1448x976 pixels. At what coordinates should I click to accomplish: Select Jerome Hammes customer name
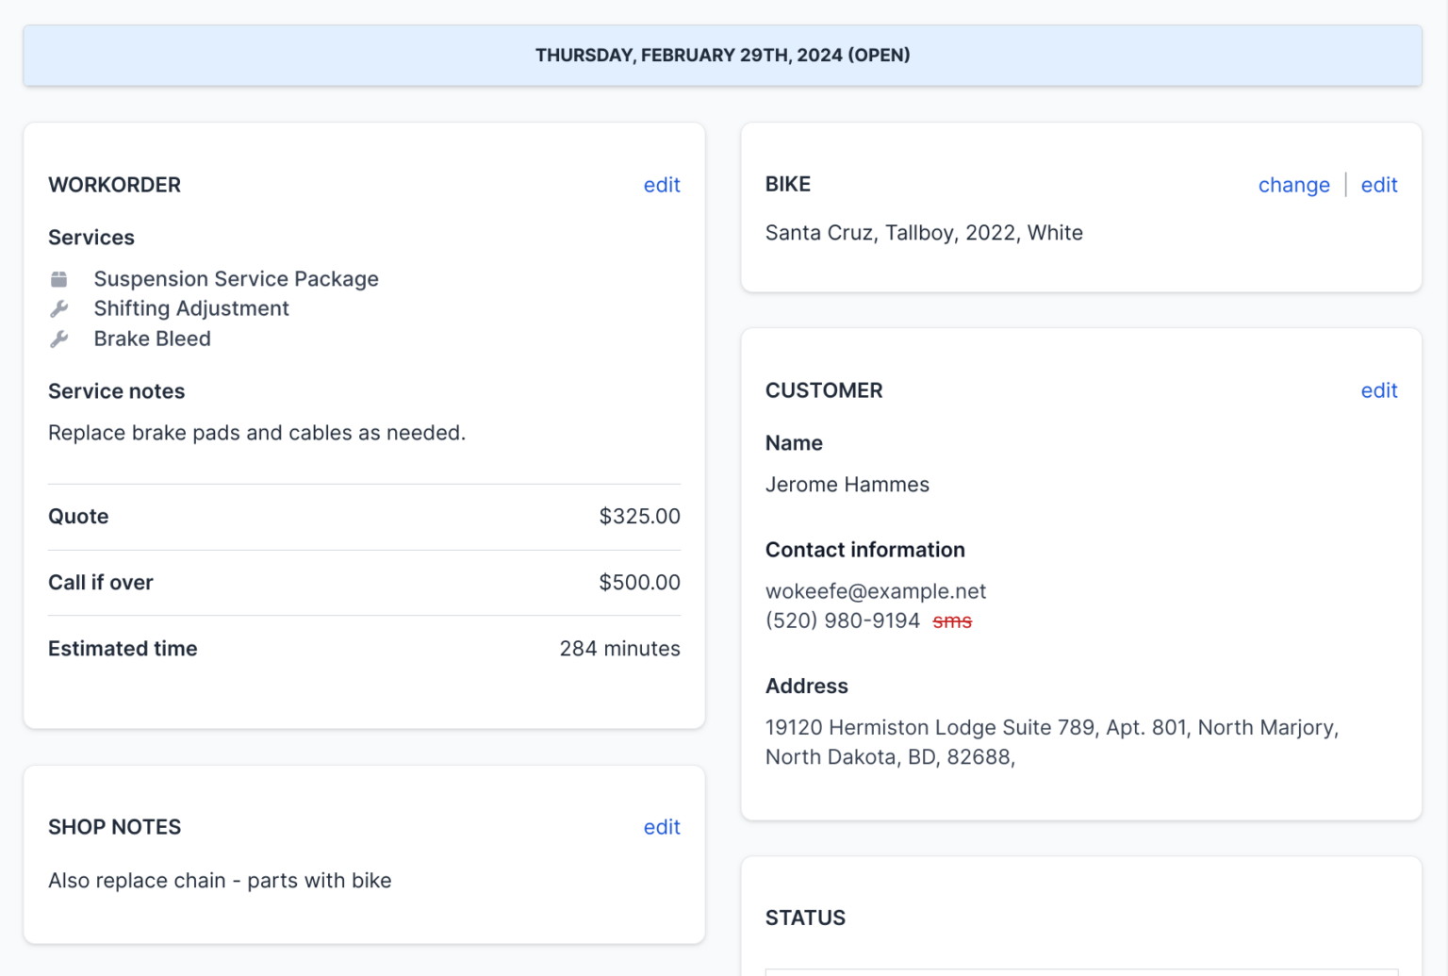(847, 484)
